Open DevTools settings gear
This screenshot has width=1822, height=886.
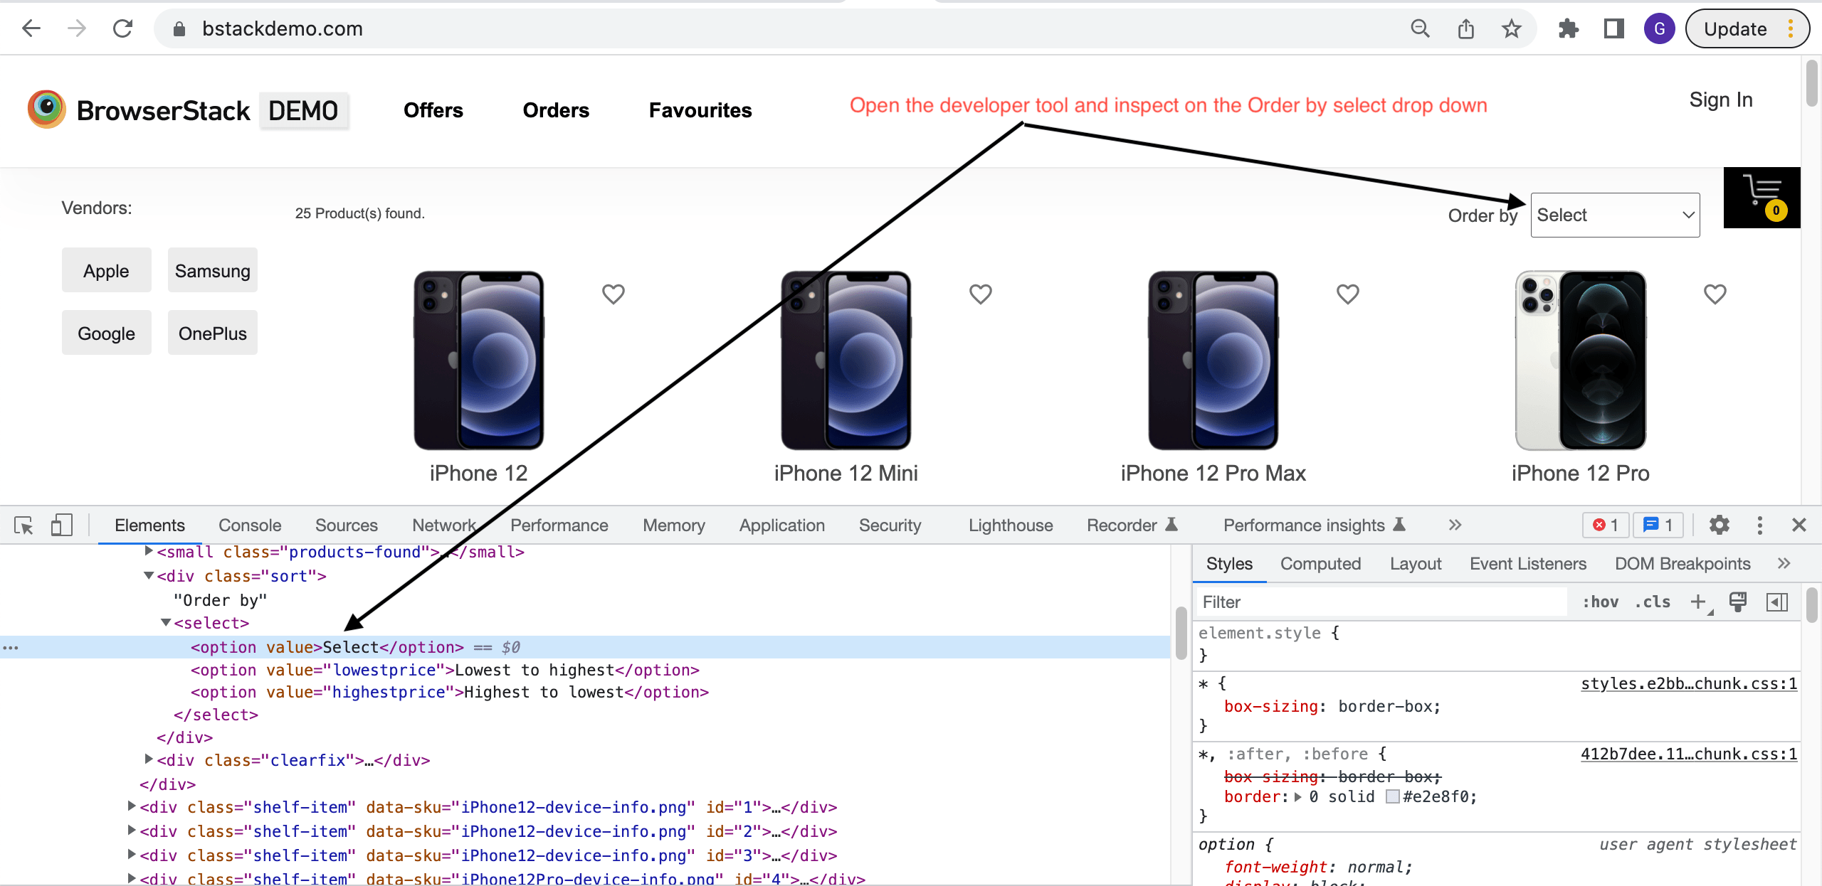pyautogui.click(x=1720, y=525)
